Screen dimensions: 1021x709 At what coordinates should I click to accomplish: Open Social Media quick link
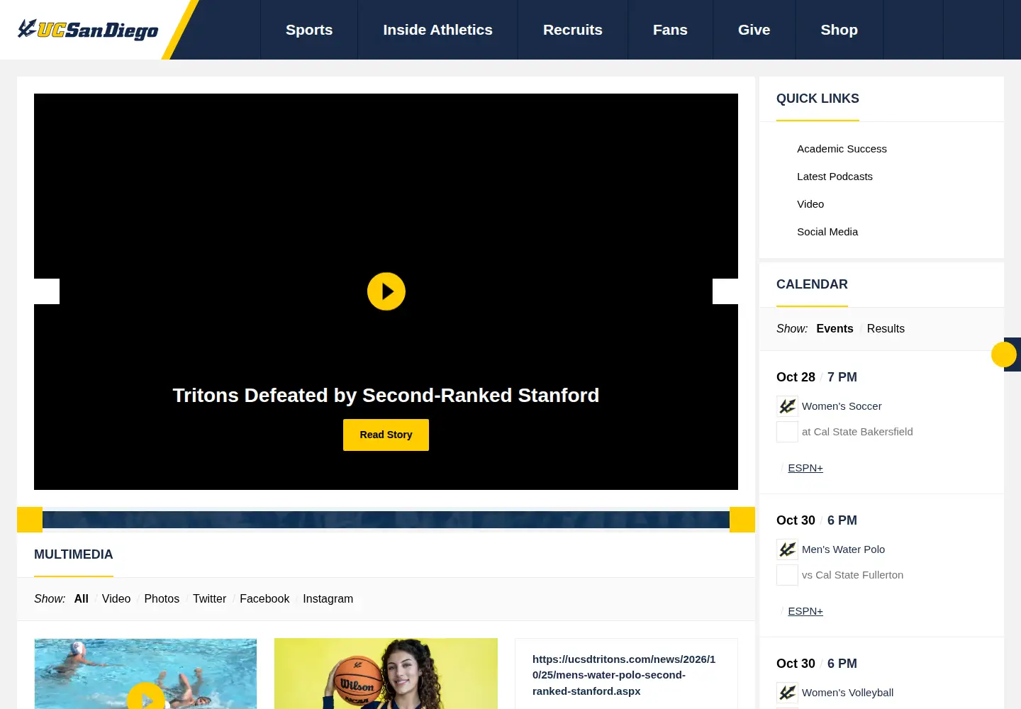(827, 232)
